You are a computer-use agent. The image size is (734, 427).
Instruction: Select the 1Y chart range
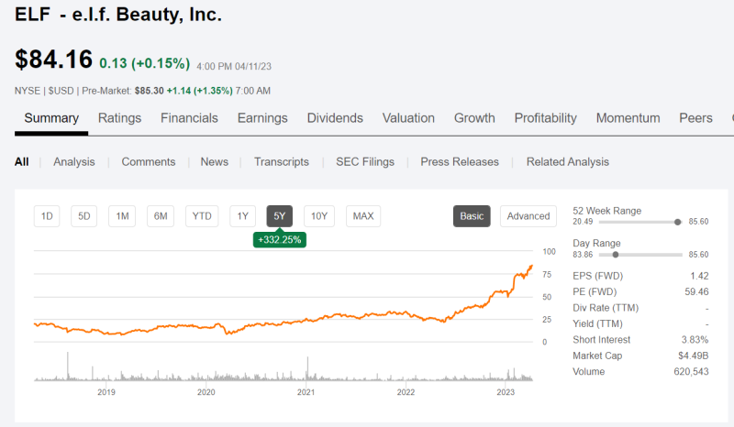(x=242, y=216)
